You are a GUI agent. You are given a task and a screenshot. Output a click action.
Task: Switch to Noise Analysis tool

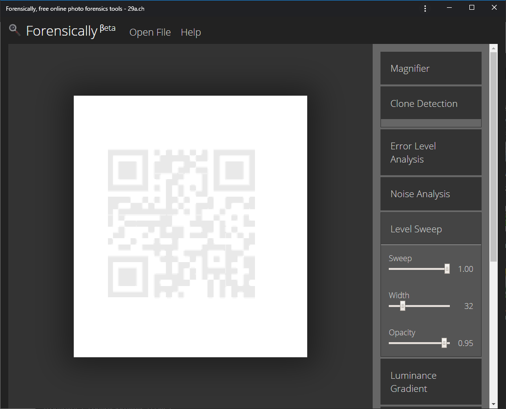tap(431, 194)
